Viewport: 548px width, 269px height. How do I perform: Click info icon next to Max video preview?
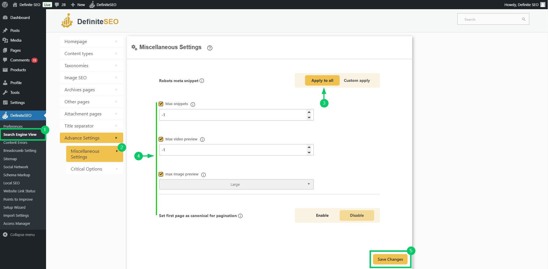[x=202, y=140]
